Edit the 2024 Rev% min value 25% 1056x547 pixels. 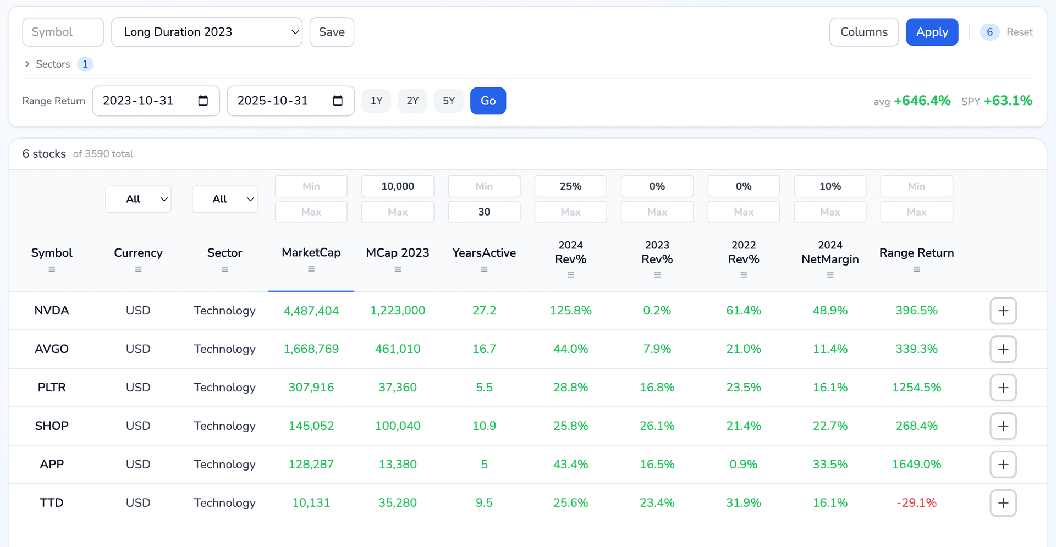[571, 186]
